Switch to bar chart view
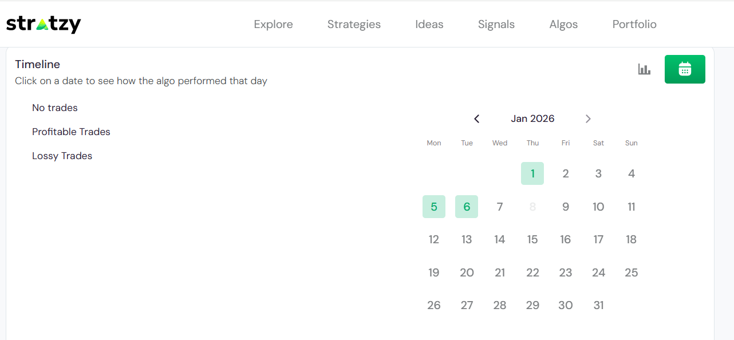This screenshot has height=340, width=734. click(645, 69)
